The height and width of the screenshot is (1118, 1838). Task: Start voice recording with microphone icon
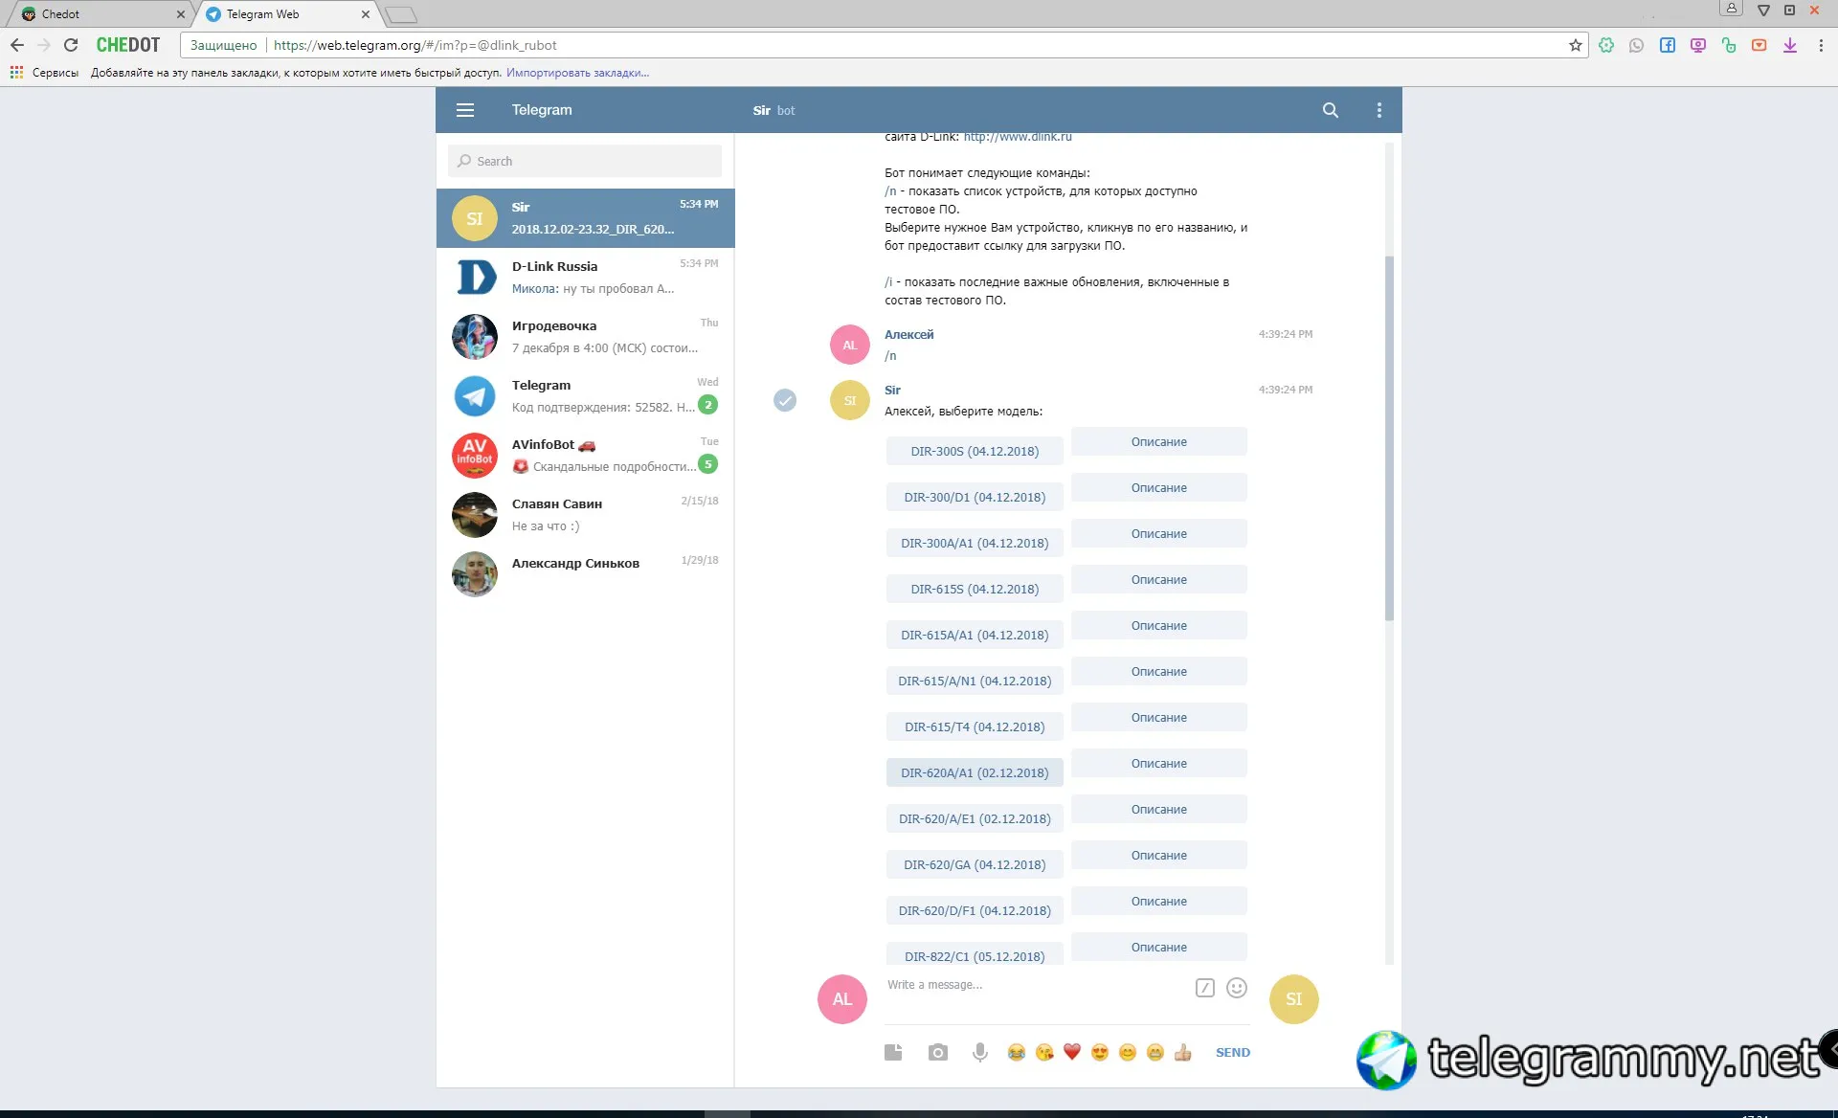[979, 1052]
